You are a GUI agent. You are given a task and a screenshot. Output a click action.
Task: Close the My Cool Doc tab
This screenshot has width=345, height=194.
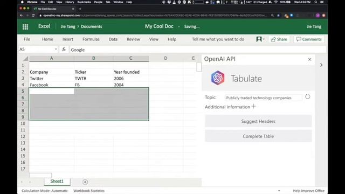[73, 9]
